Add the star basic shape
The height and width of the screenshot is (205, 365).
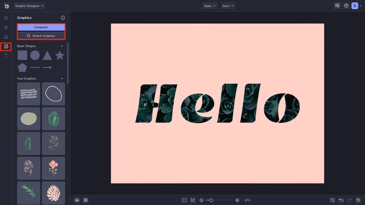(60, 55)
